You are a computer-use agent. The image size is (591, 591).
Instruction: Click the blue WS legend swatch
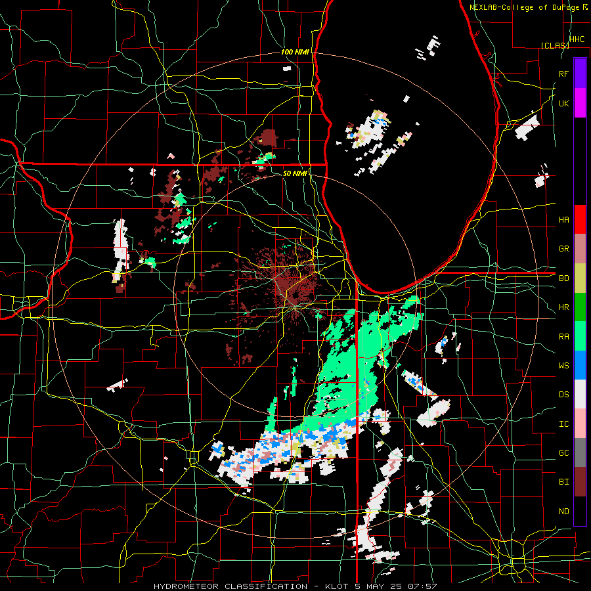(x=580, y=365)
